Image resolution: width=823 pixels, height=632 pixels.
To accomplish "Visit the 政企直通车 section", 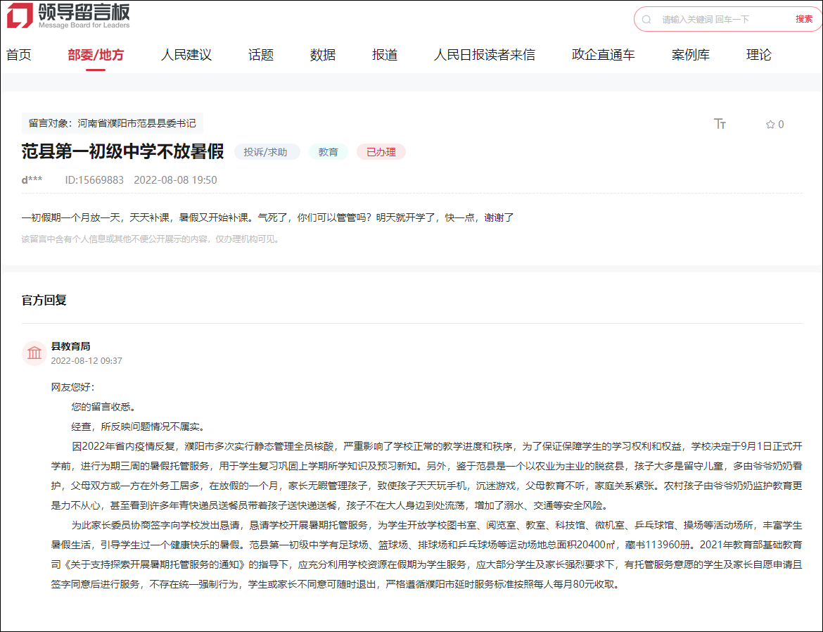I will (603, 54).
